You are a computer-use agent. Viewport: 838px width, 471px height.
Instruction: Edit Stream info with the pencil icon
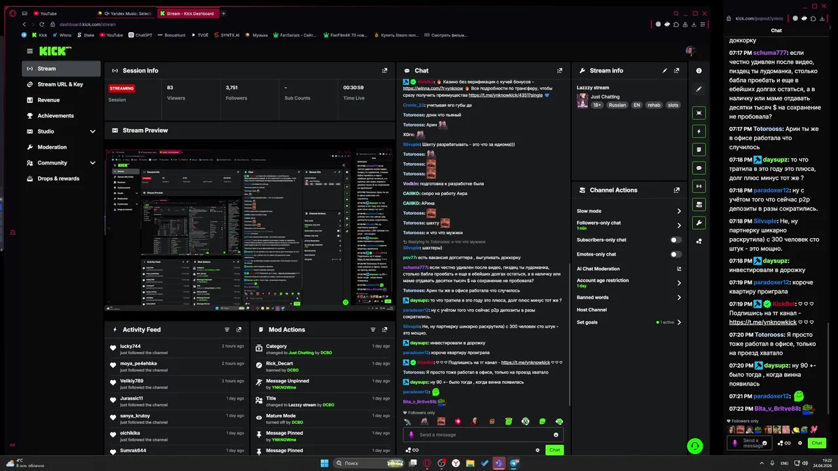point(665,71)
